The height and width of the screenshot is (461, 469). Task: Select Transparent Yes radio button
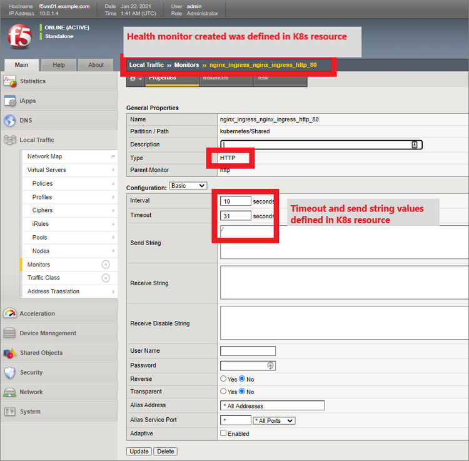(223, 392)
